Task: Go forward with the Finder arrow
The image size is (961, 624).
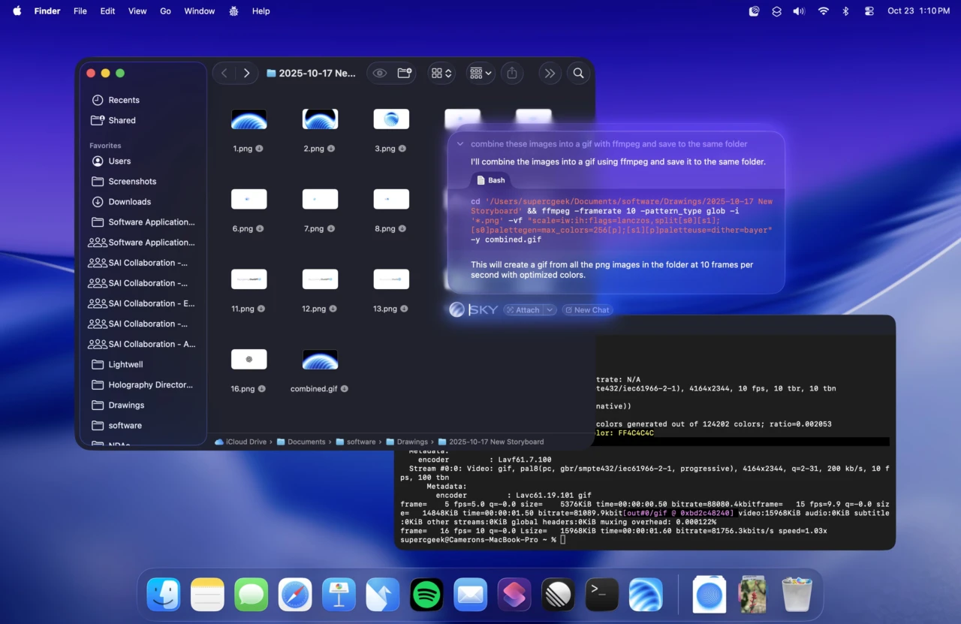Action: coord(246,73)
